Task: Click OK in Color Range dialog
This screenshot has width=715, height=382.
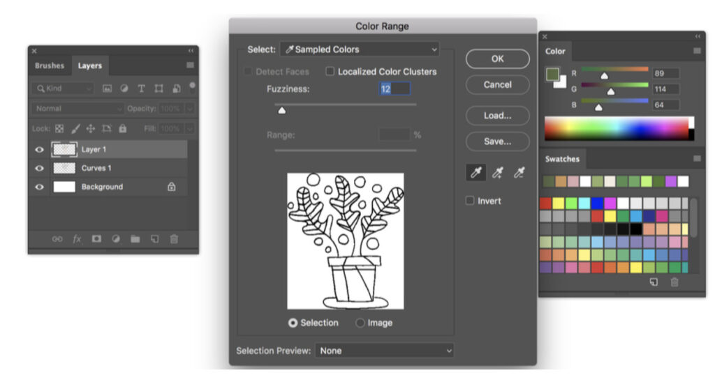Action: [497, 59]
